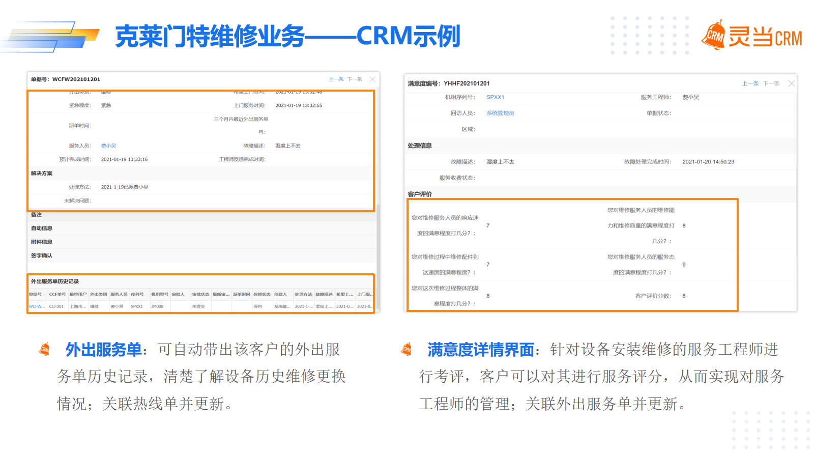
Task: Expand the 备注 section
Action: [x=36, y=215]
